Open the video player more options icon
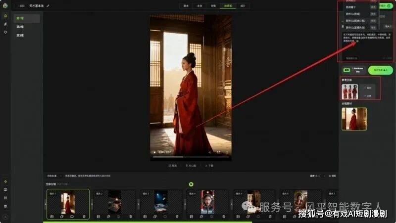 (x=227, y=152)
